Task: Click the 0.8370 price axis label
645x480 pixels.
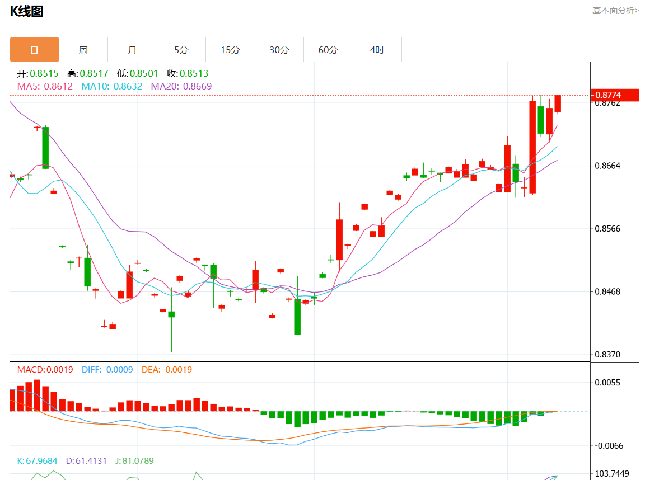Action: coord(607,354)
